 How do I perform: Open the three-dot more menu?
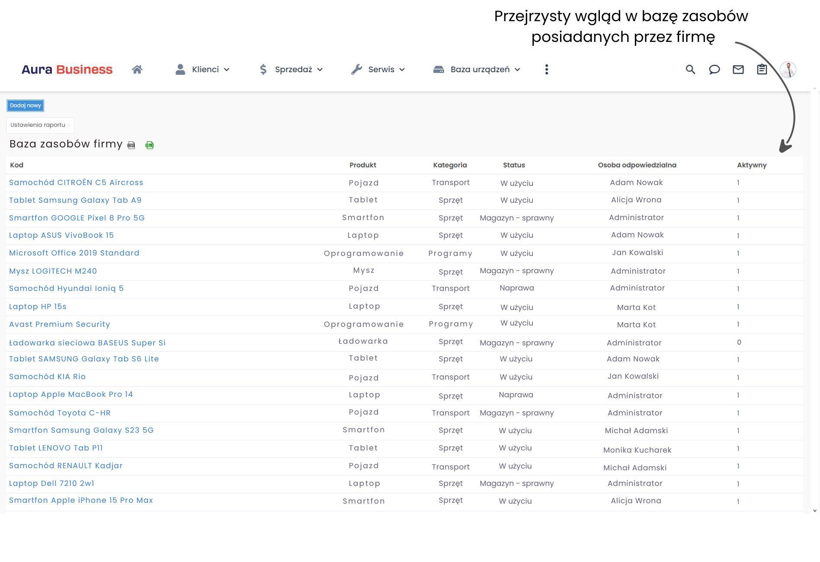tap(547, 70)
